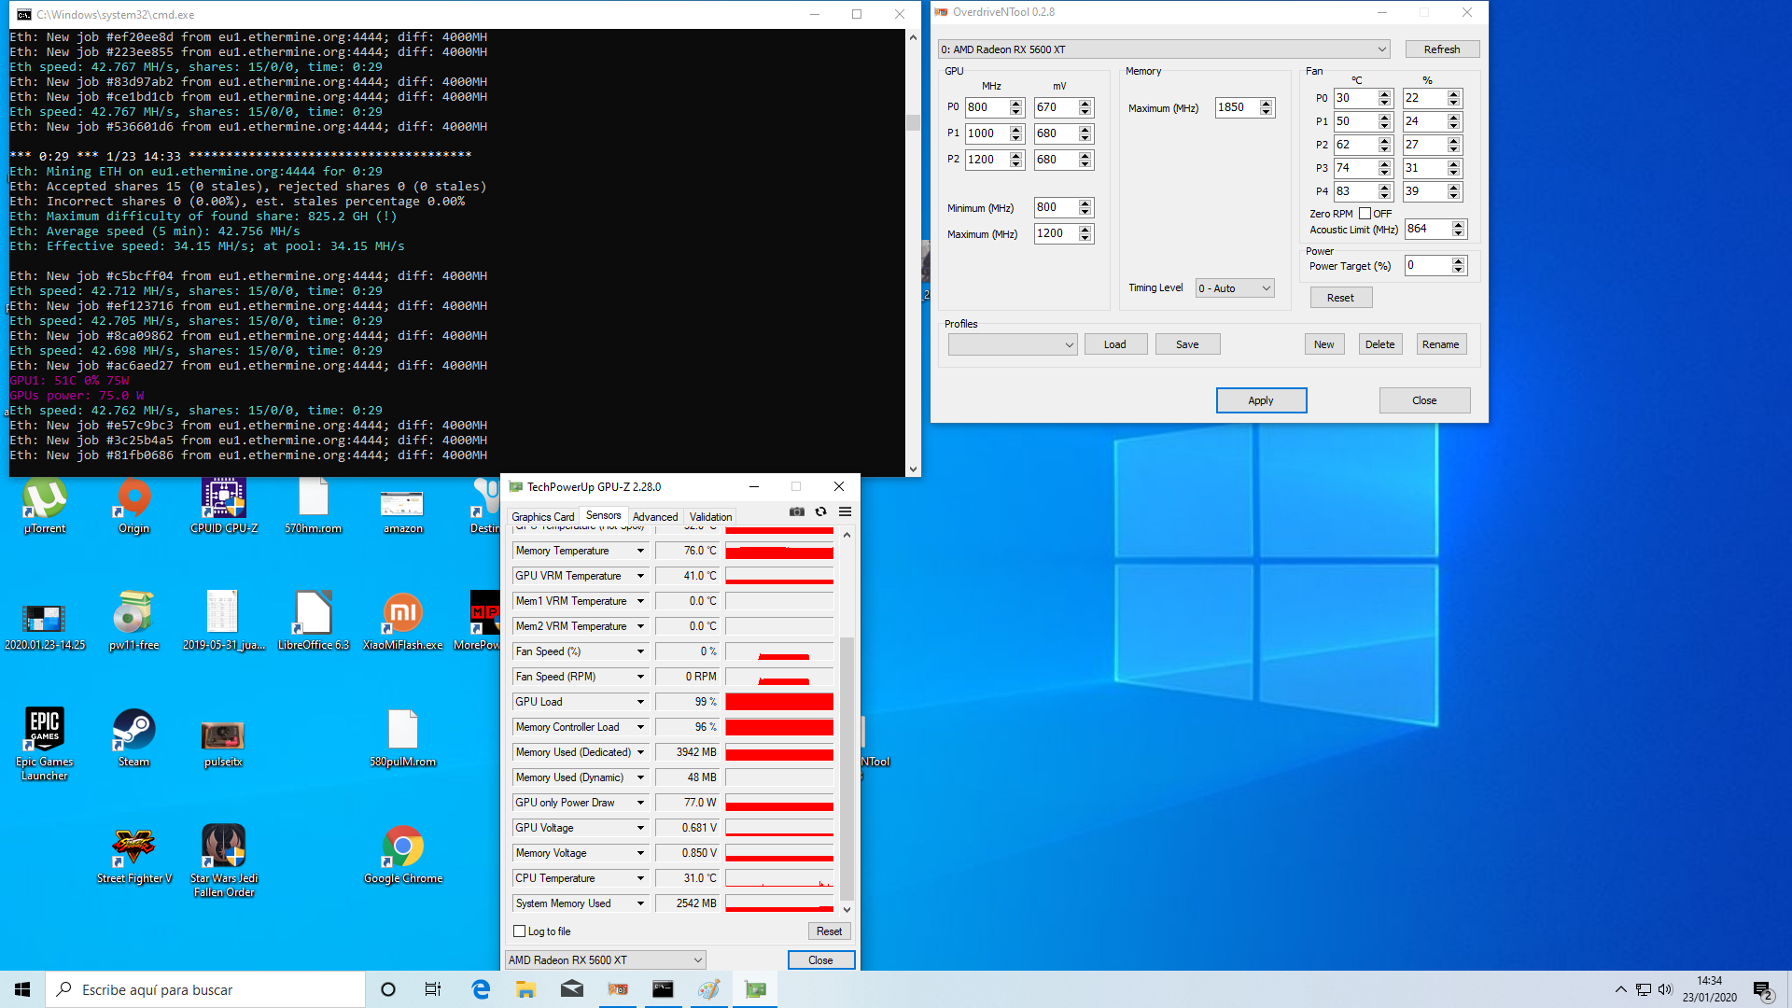The image size is (1792, 1008).
Task: Expand the Fan Speed (RPM) sensor dropdown
Action: 640,677
